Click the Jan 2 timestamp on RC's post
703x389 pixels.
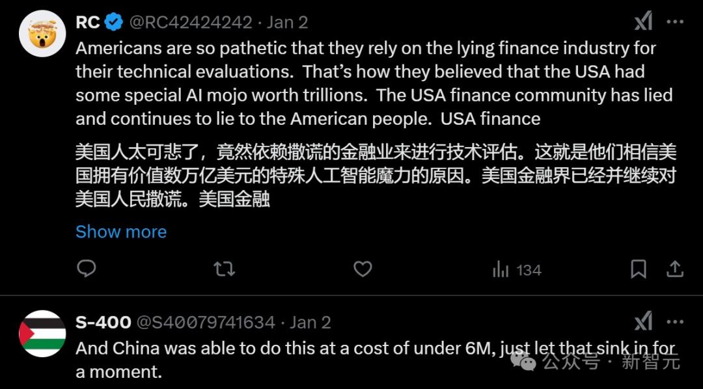[288, 22]
